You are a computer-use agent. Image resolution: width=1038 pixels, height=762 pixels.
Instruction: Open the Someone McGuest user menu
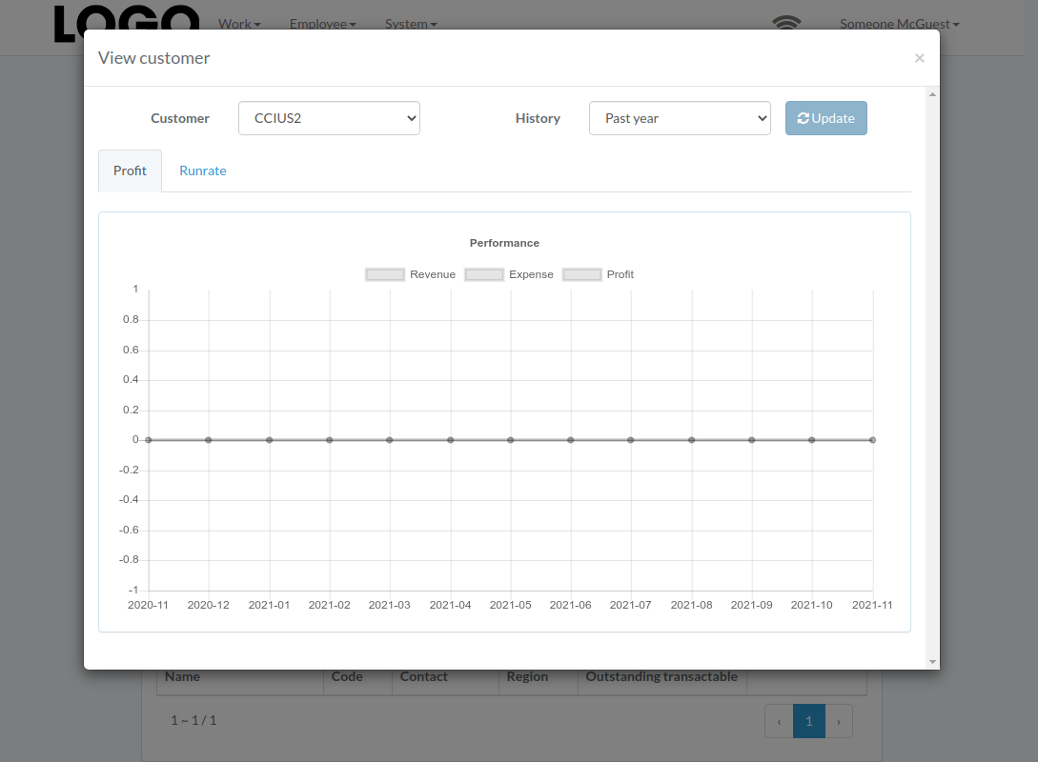[900, 24]
